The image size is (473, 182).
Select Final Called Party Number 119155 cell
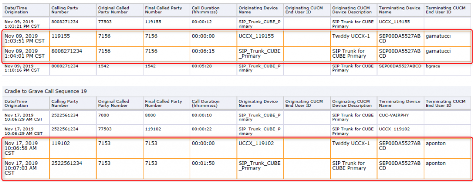pos(166,24)
